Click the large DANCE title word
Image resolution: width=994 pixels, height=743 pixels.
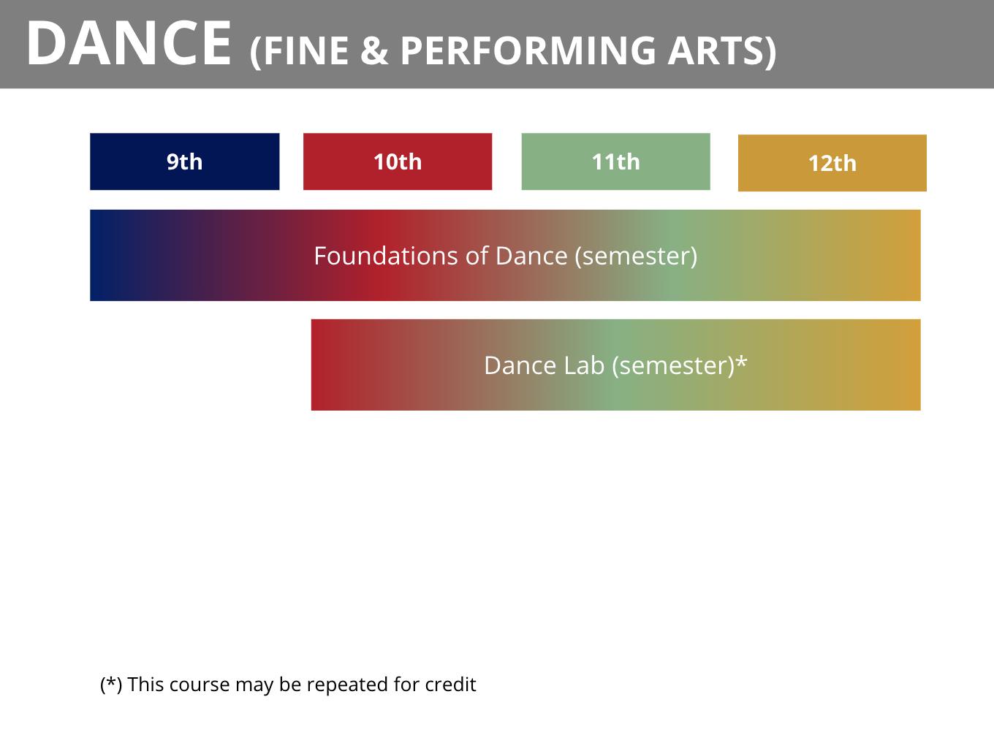129,44
